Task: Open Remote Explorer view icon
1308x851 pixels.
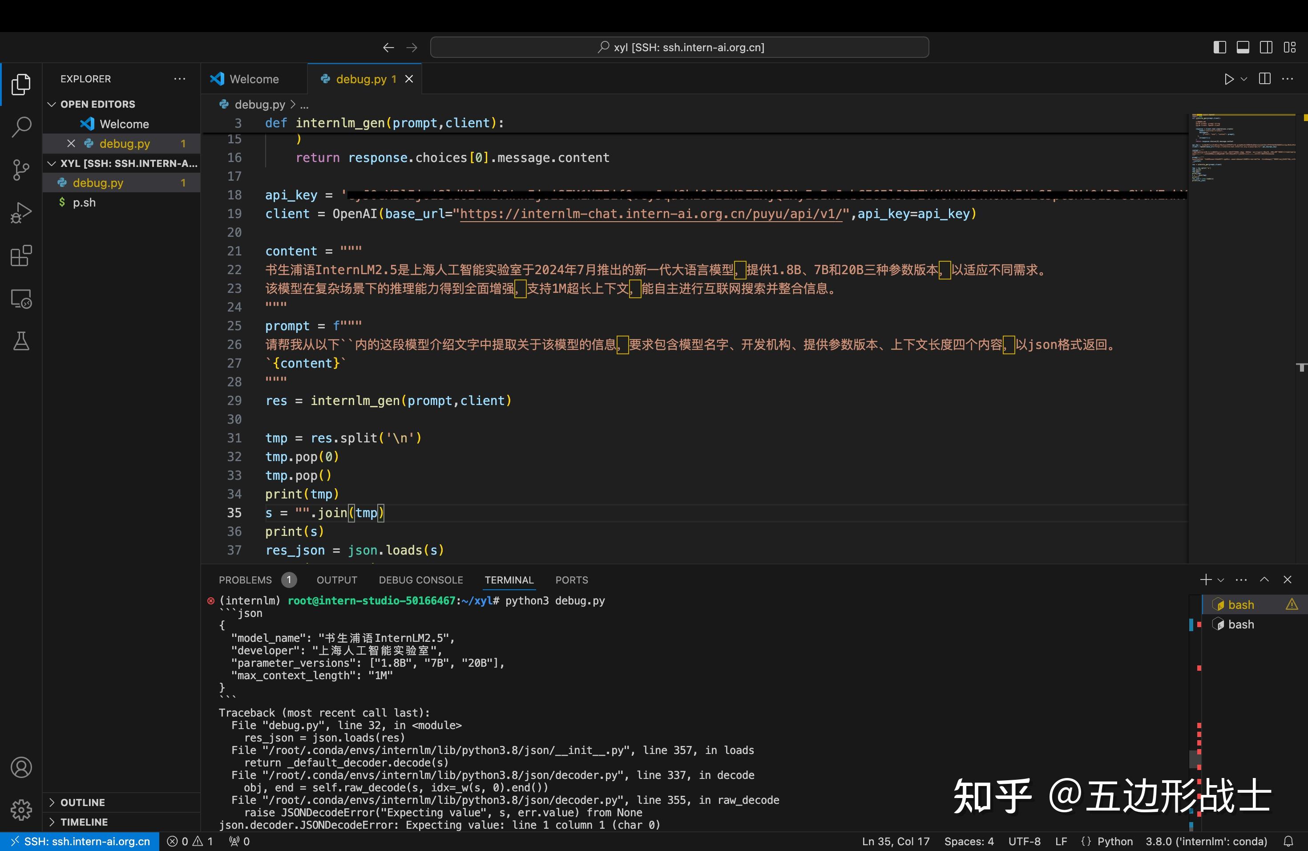Action: click(21, 299)
